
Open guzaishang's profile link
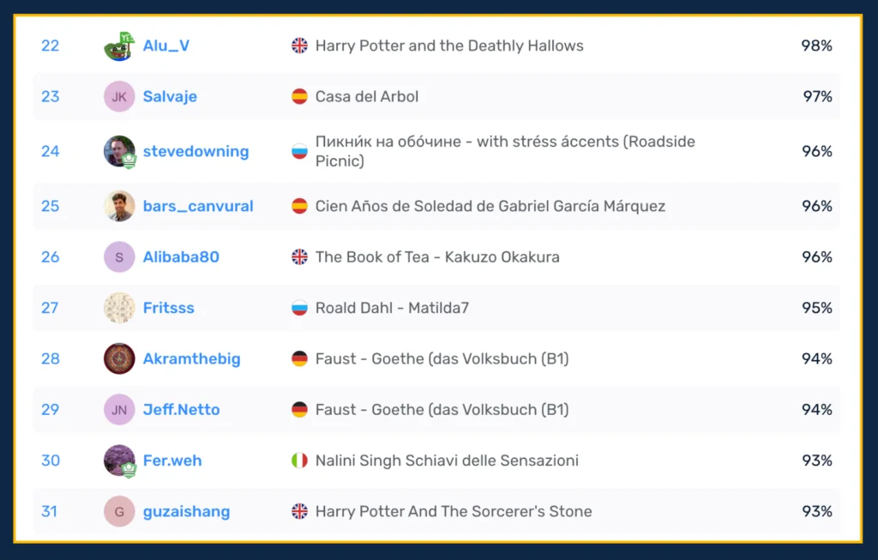coord(186,512)
